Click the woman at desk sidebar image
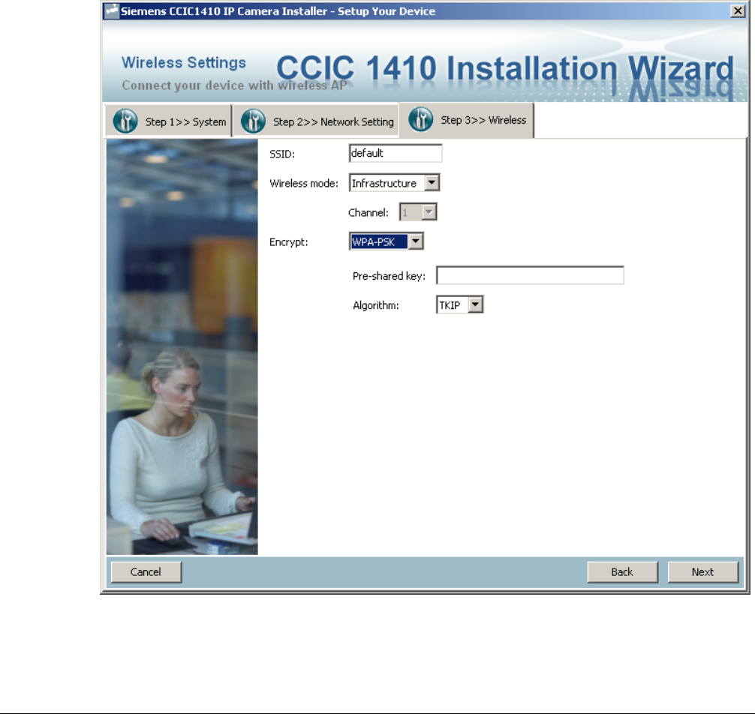The height and width of the screenshot is (714, 755). point(182,347)
